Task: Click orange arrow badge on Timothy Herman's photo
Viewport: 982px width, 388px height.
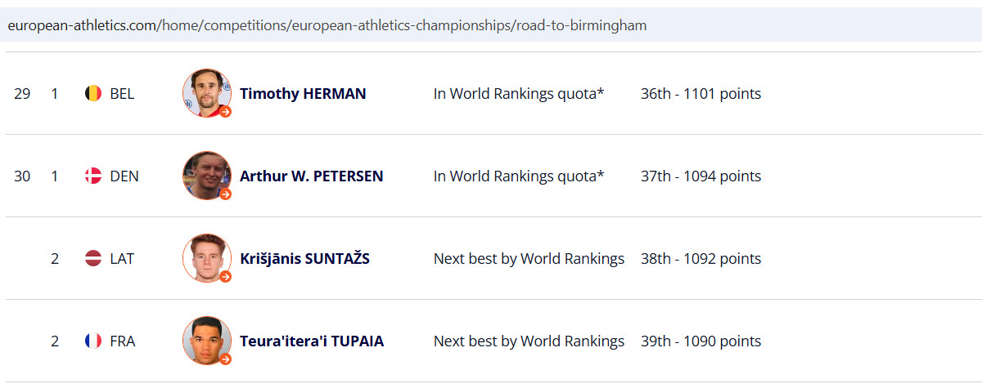Action: (226, 112)
